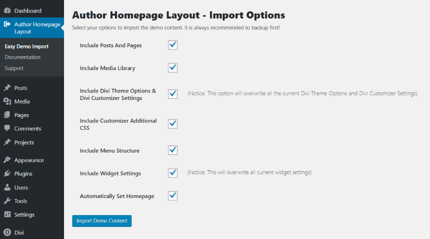The width and height of the screenshot is (430, 239).
Task: Click the Pages sidebar icon
Action: tap(7, 115)
